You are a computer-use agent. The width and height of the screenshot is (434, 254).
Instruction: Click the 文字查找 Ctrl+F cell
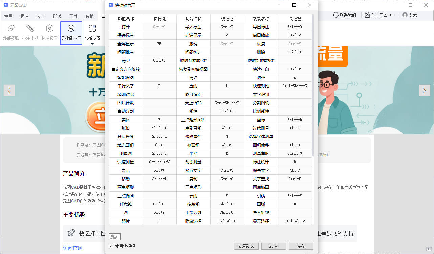295,179
